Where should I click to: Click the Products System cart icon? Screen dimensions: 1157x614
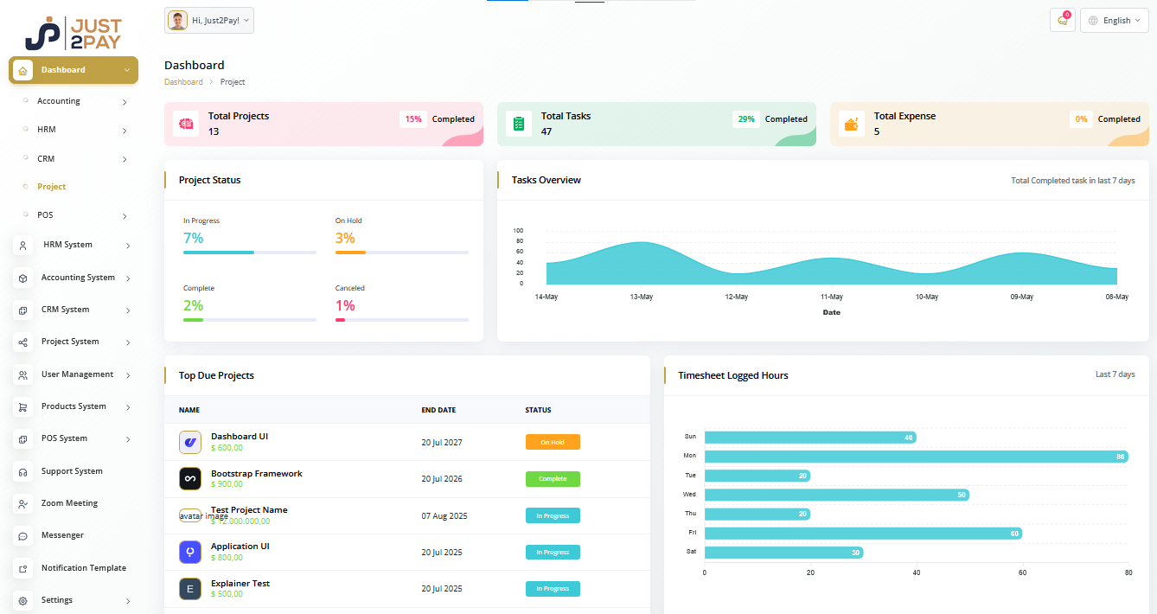click(22, 406)
